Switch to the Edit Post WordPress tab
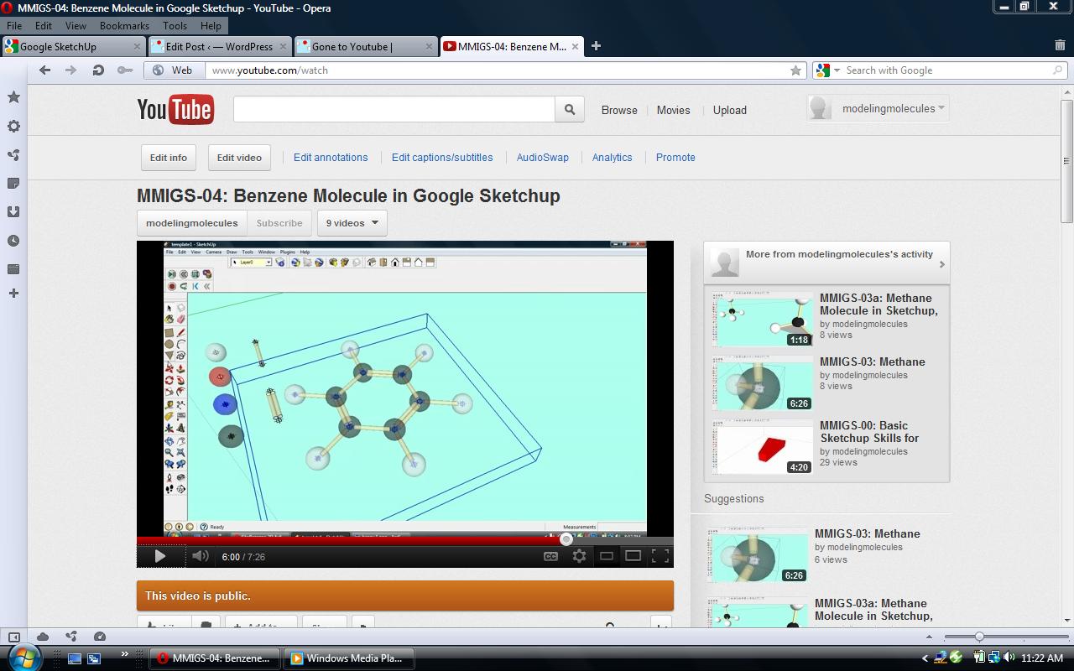This screenshot has width=1074, height=671. (x=218, y=46)
